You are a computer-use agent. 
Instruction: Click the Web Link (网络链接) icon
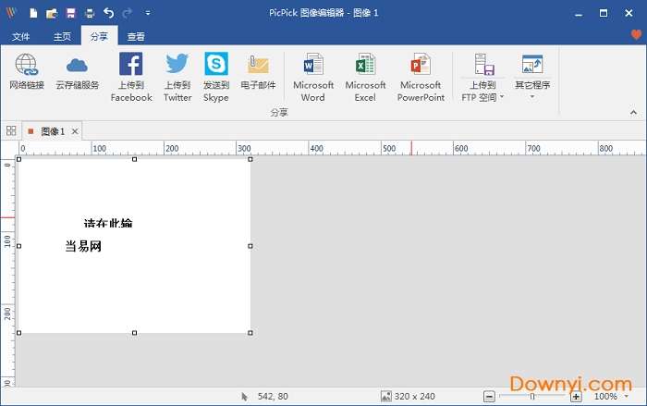click(26, 72)
